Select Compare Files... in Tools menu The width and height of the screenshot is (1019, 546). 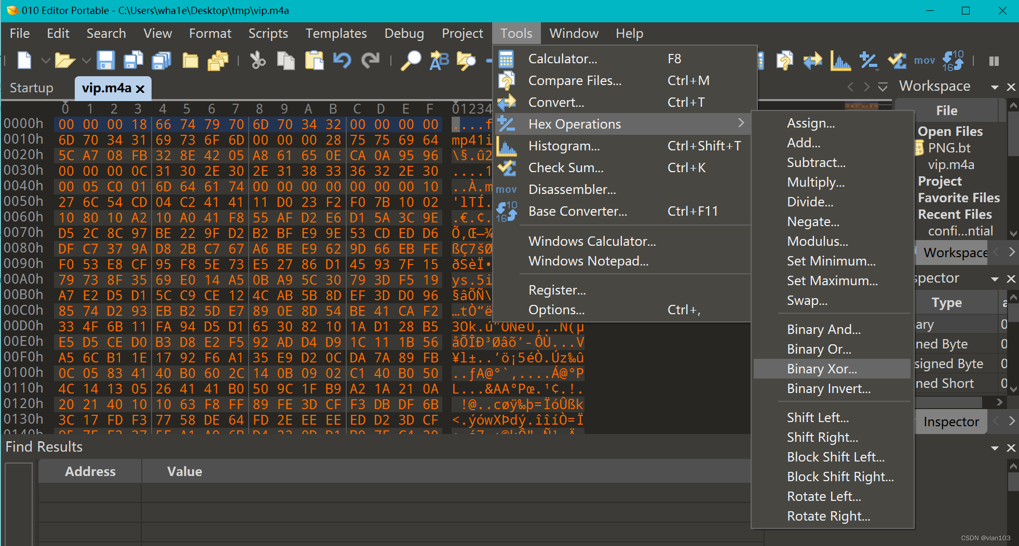(x=623, y=80)
